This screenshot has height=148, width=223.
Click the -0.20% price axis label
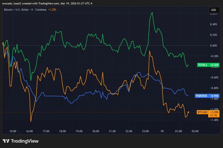(x=214, y=56)
